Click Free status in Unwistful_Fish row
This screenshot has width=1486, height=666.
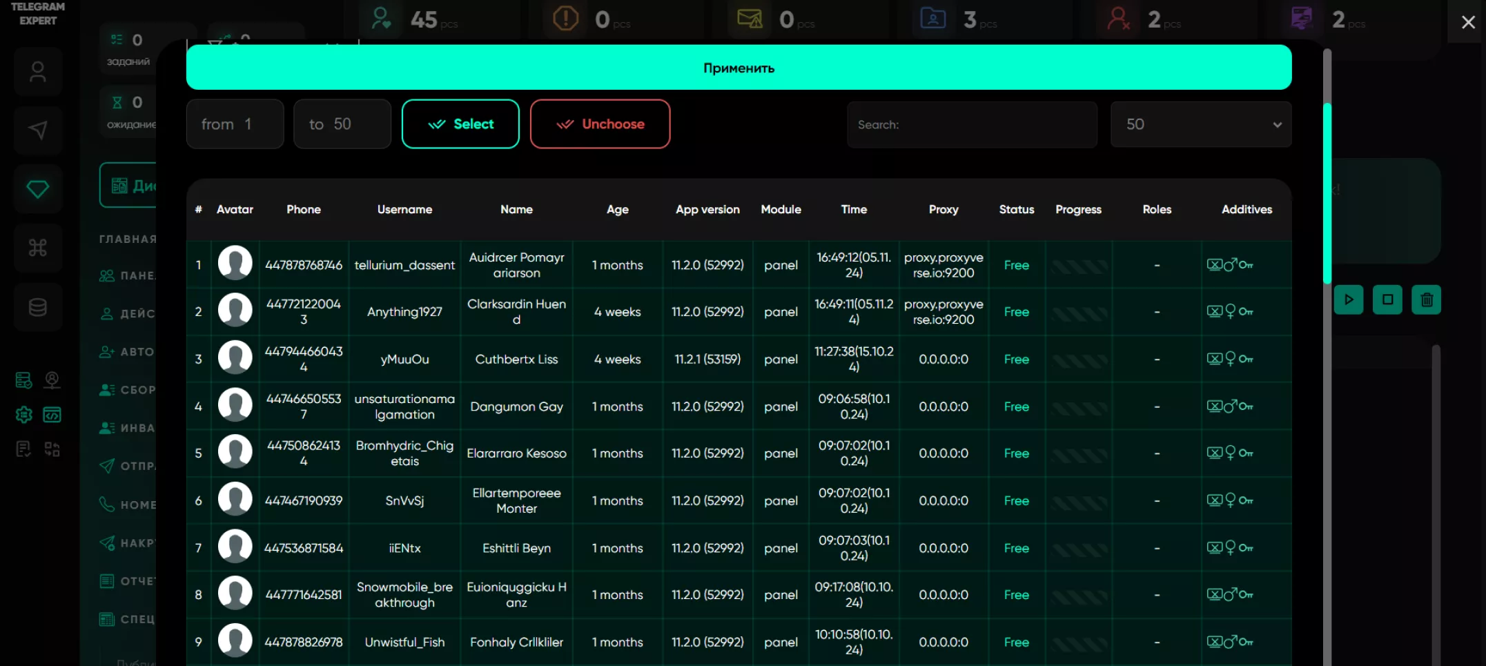1017,642
